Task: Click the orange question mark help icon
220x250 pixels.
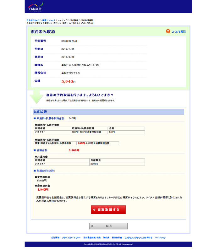Action: click(168, 31)
